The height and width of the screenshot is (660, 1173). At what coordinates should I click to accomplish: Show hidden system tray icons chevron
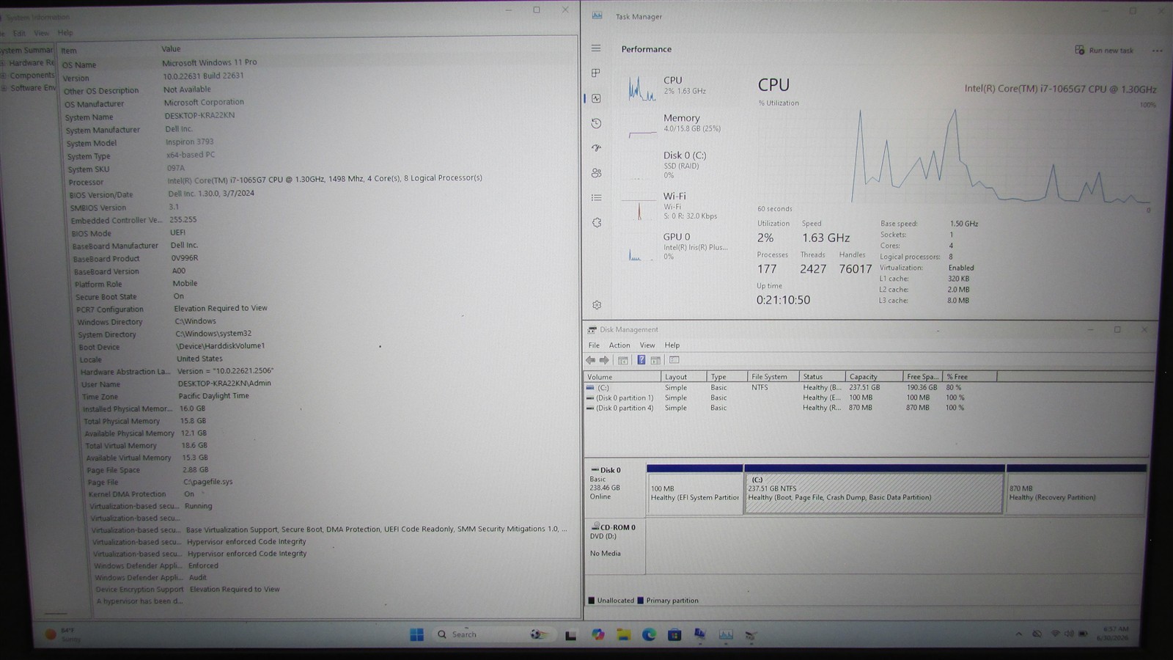tap(1018, 634)
